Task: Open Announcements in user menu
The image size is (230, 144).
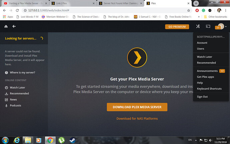Action: pos(207,71)
